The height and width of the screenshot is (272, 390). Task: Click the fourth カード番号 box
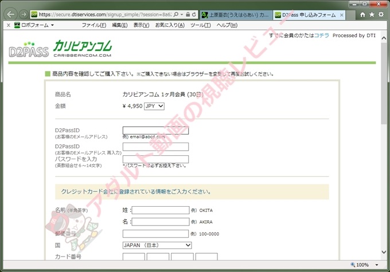206,257
